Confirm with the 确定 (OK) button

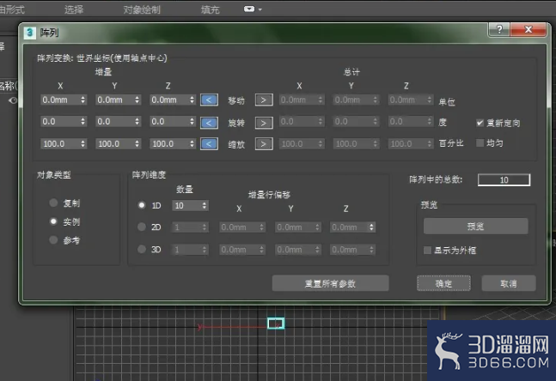click(443, 283)
